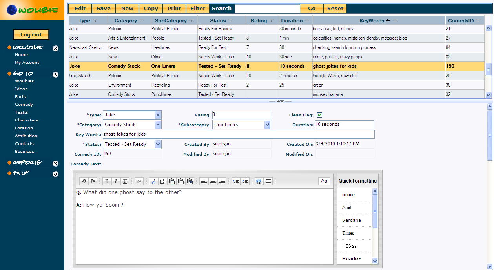The height and width of the screenshot is (270, 494).
Task: Click the filter icon on the Status column
Action: (231, 20)
